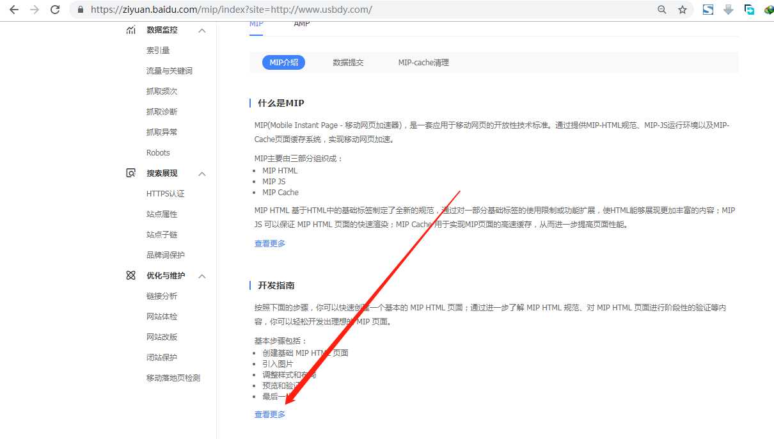Open 抓取异常 in the sidebar
Screen dimensions: 774x439
(162, 132)
